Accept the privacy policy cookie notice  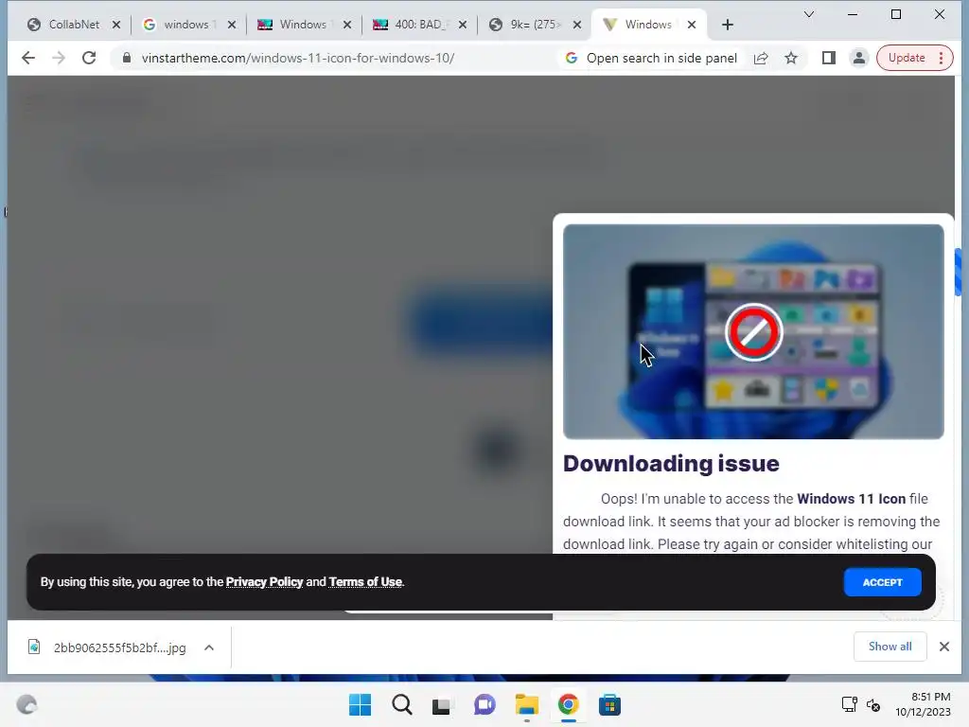click(882, 582)
